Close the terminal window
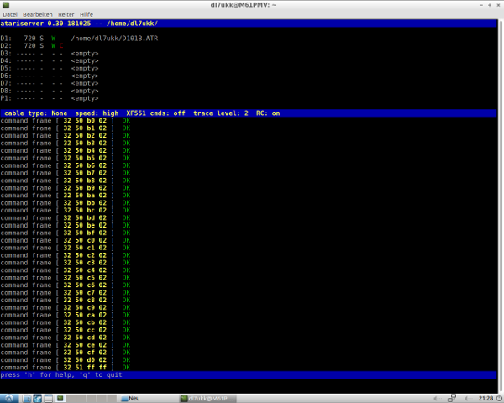Viewport: 504px width, 403px height. click(x=498, y=5)
